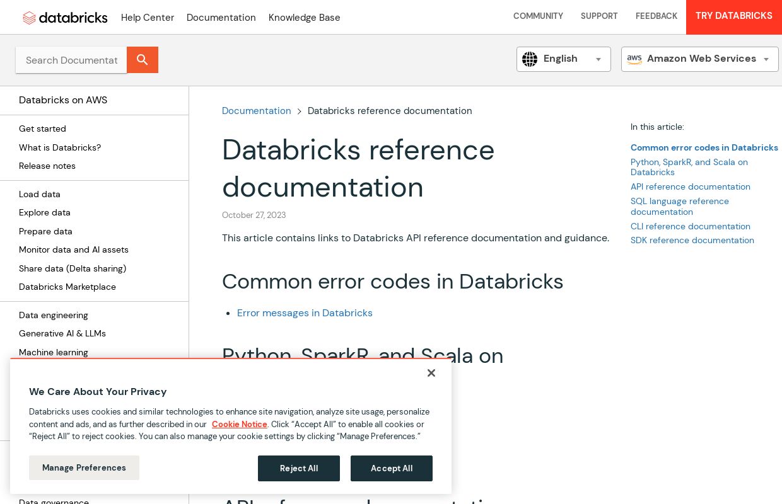Open the Community page
Screen dimensions: 782x504
538,16
